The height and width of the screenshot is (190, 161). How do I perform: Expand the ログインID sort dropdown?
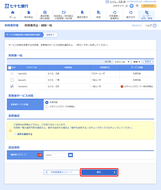[x=122, y=62]
